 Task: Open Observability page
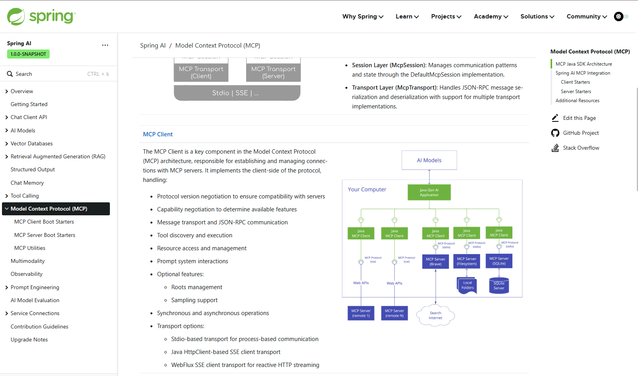coord(26,274)
